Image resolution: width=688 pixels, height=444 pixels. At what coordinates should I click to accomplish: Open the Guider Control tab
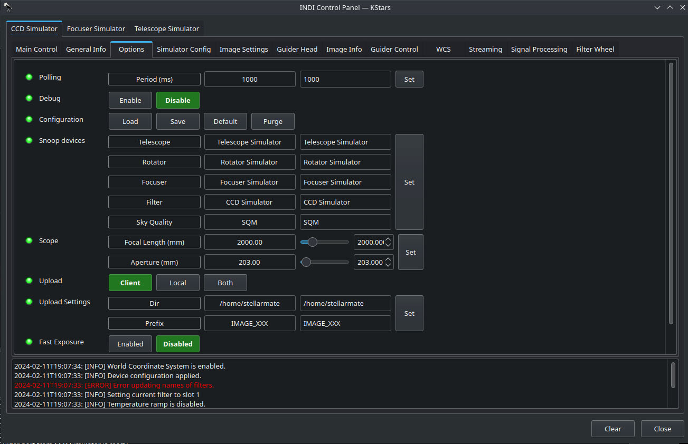(x=394, y=49)
